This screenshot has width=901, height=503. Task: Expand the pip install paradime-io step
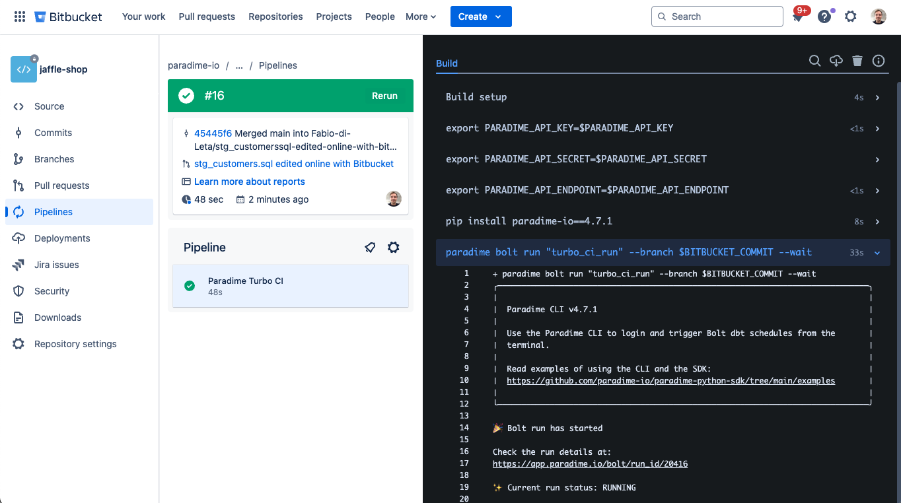point(877,222)
